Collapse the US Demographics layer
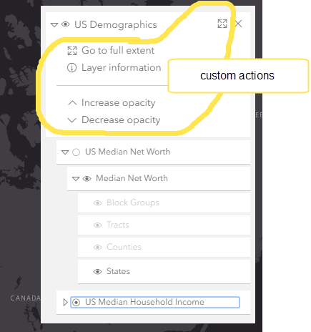 (54, 25)
